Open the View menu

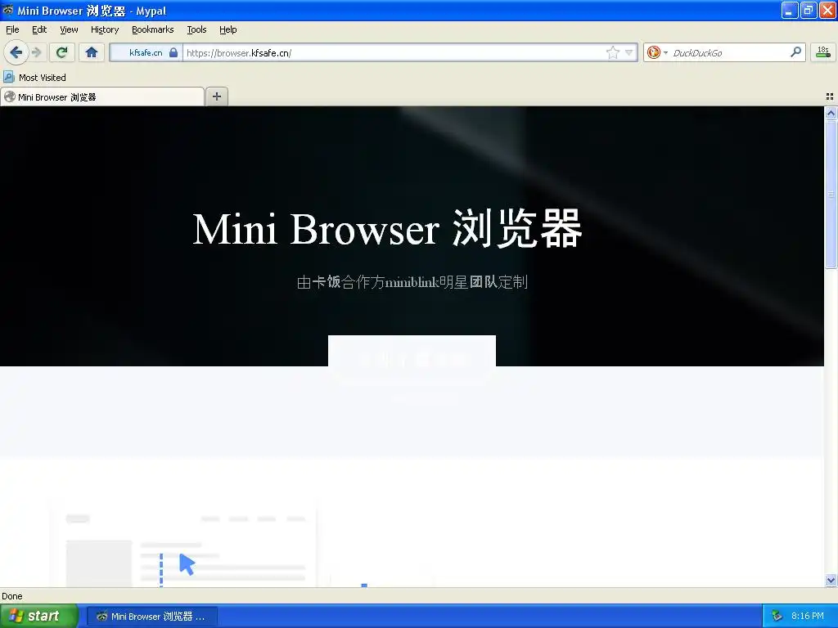69,29
